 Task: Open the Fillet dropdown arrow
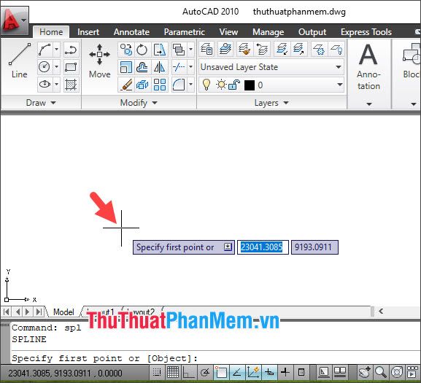point(190,85)
